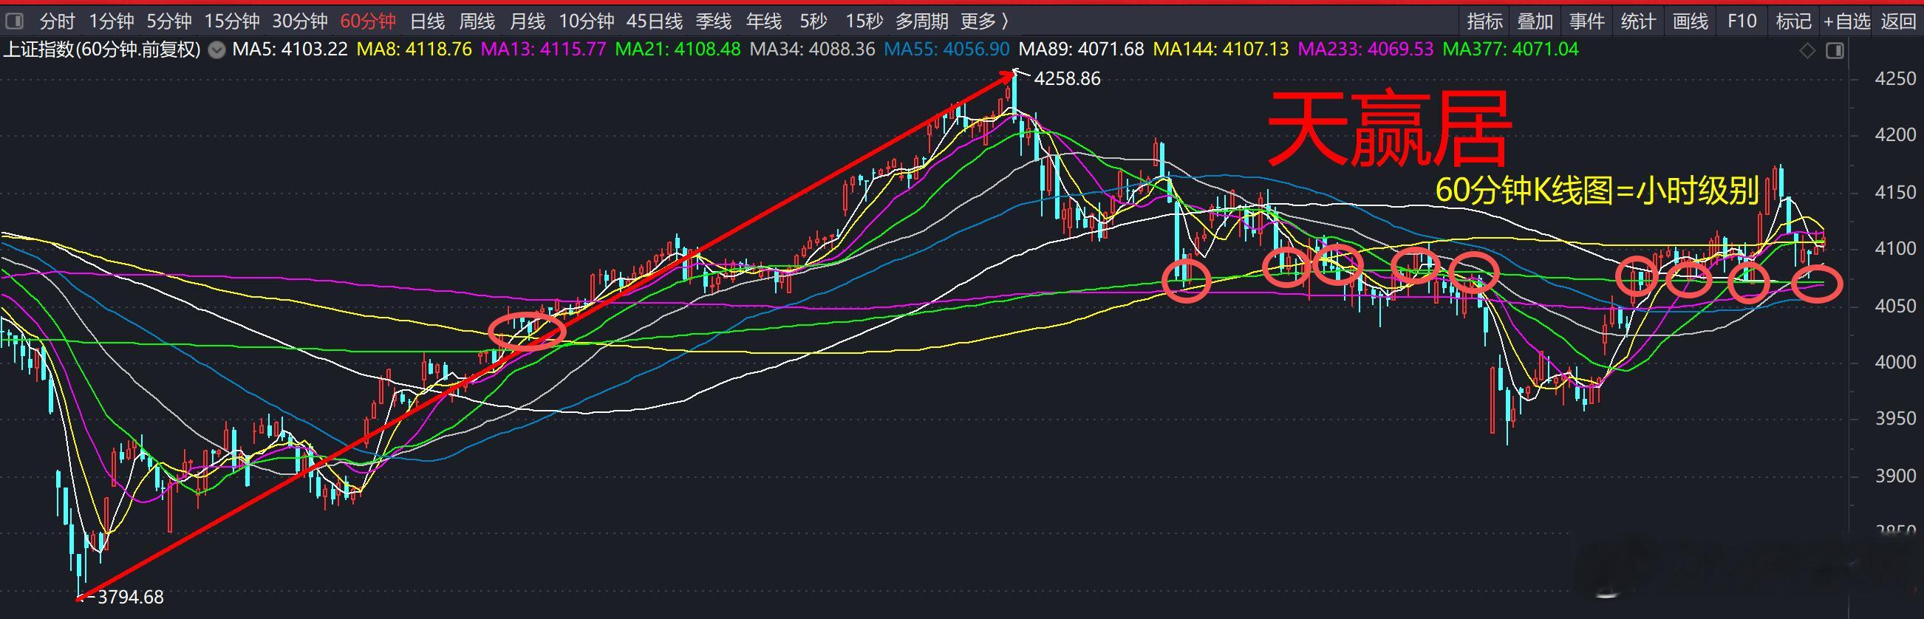Click the MA34: 4088.36 indicator label
This screenshot has height=619, width=1924.
click(x=812, y=50)
